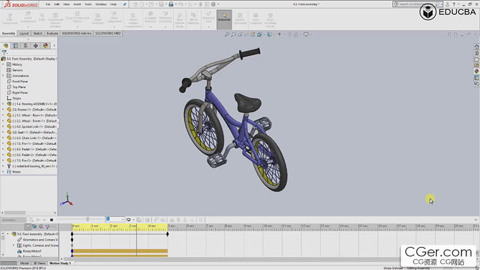Expand Lights, Cameras and Scene node

click(x=14, y=245)
